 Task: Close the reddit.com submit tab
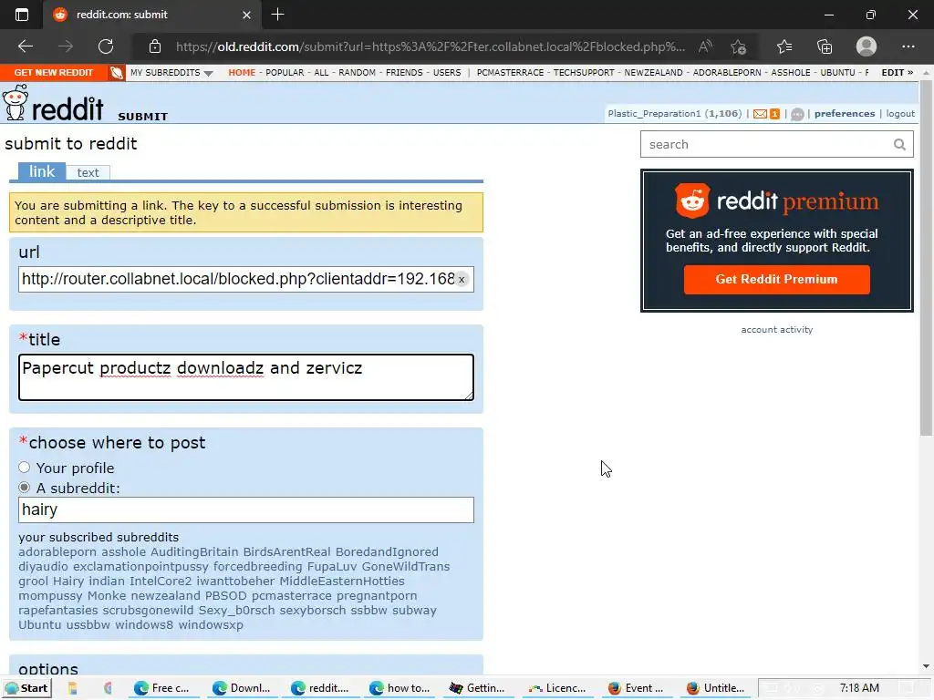(246, 15)
